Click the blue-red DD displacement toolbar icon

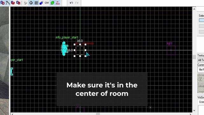pyautogui.click(x=3, y=3)
